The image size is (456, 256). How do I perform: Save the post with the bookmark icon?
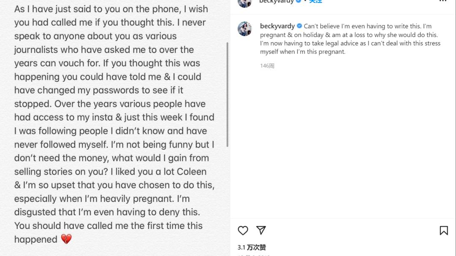444,230
